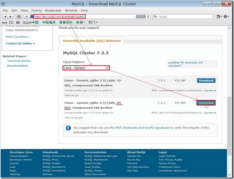Image resolution: width=234 pixels, height=179 pixels.
Task: Open the Apple中国 bookmark
Action: (x=31, y=22)
